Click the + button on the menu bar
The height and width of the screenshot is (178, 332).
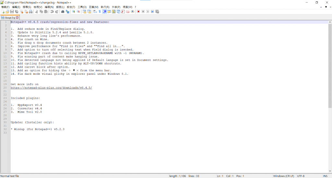coord(321,7)
